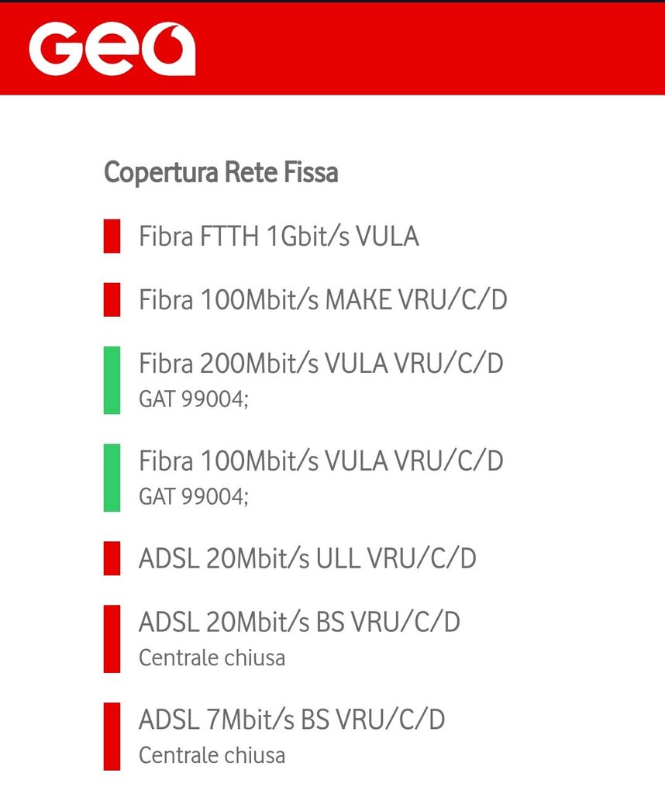Select the 'ADSL 20Mbit/s ULL VRU/C/D' entry

pyautogui.click(x=307, y=558)
